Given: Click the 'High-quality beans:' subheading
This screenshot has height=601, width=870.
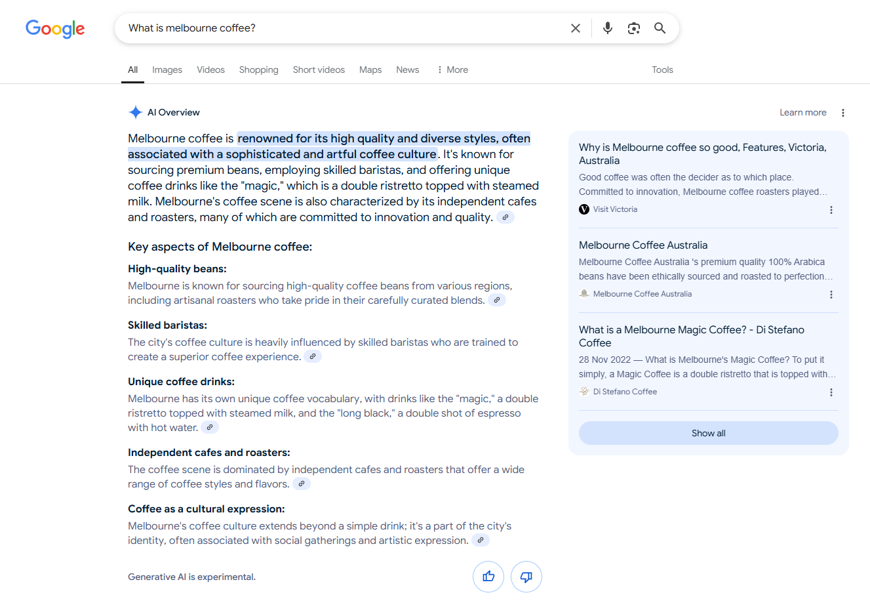Looking at the screenshot, I should pyautogui.click(x=177, y=269).
